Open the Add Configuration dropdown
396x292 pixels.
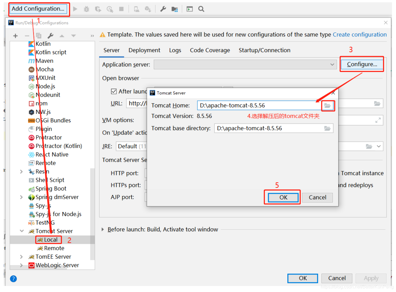(x=39, y=9)
